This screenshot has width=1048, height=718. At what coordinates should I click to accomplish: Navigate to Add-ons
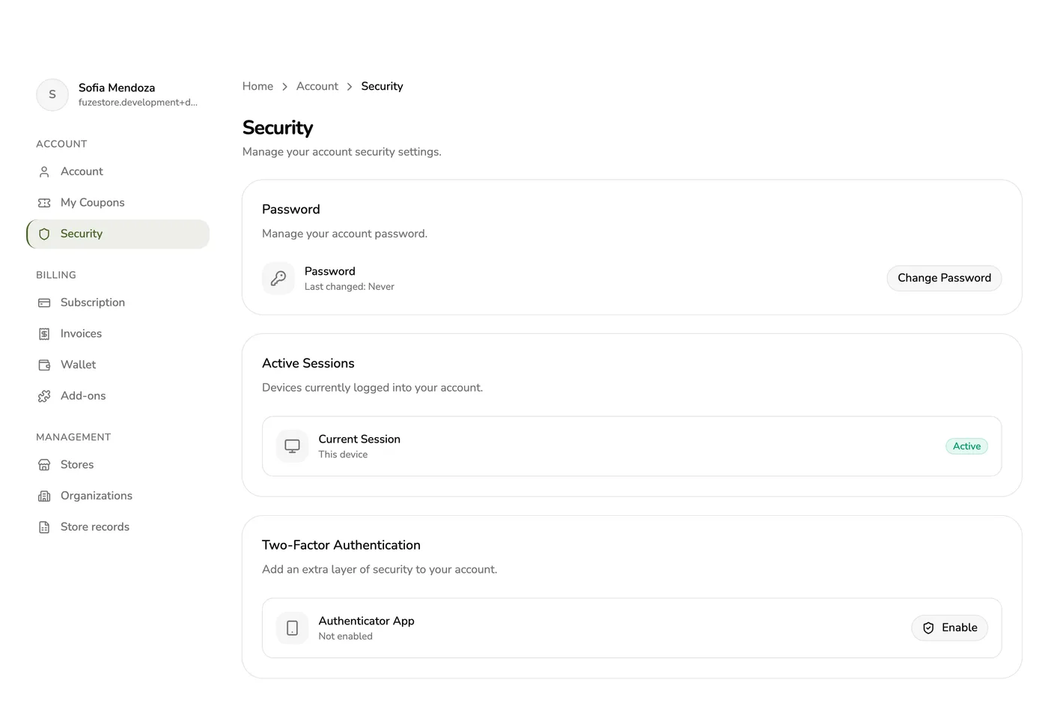pos(118,396)
